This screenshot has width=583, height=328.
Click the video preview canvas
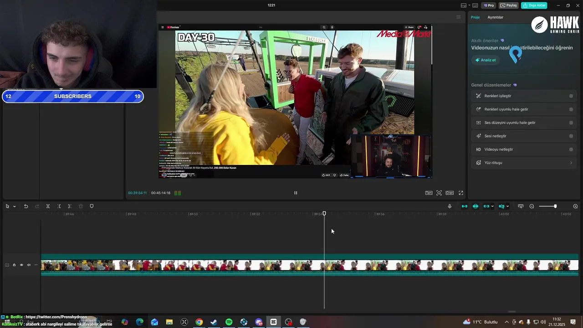coord(295,101)
